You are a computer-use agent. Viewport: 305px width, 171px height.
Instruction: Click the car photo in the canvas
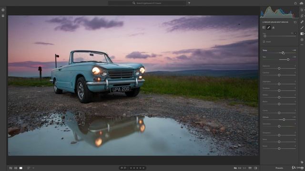(133, 85)
